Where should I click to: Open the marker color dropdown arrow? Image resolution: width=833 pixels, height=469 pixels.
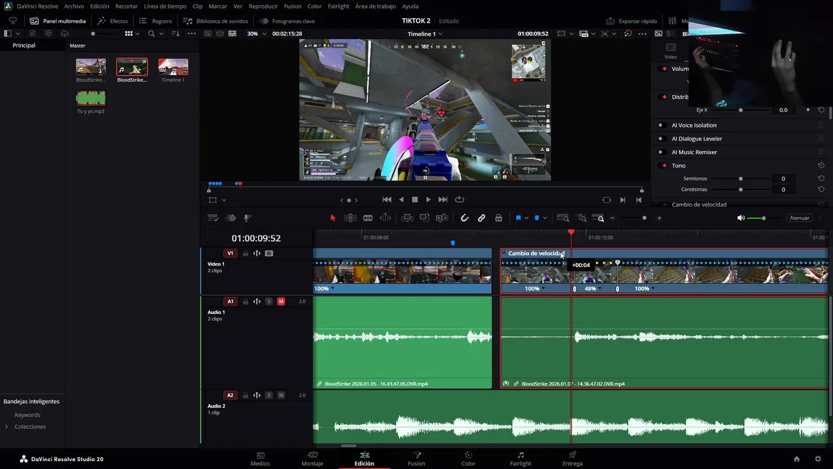pyautogui.click(x=545, y=218)
